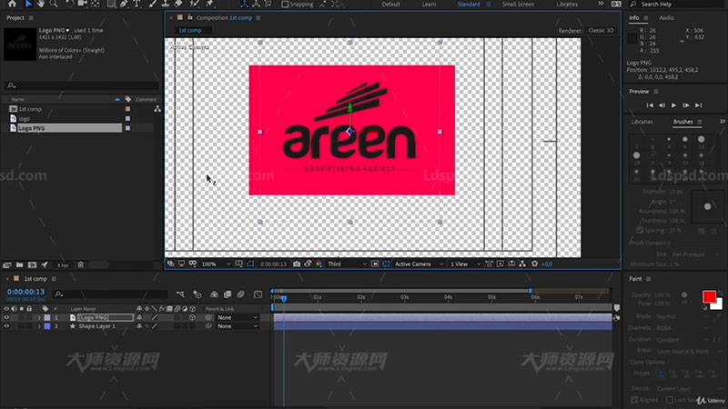
Task: Open the Audio panel tab
Action: tap(666, 17)
